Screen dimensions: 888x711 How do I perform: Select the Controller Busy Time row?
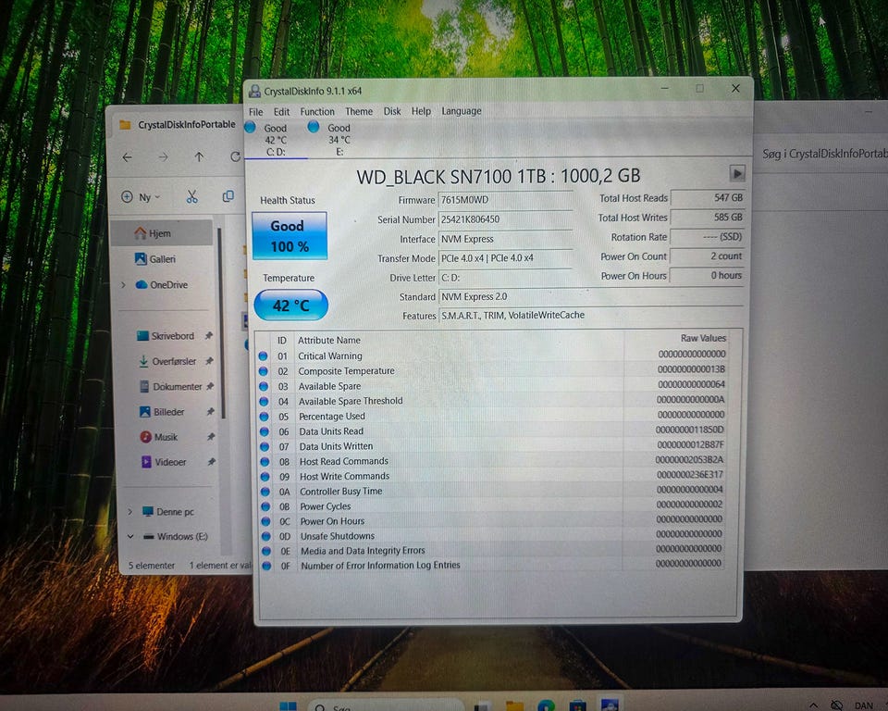[x=491, y=491]
